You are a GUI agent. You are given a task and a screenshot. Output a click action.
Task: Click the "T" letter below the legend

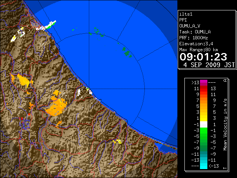(x=225, y=168)
